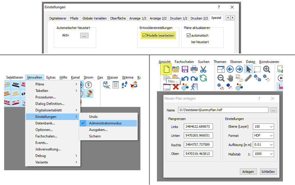Open Fachschalen... in the Verwalten menu

click(x=46, y=136)
